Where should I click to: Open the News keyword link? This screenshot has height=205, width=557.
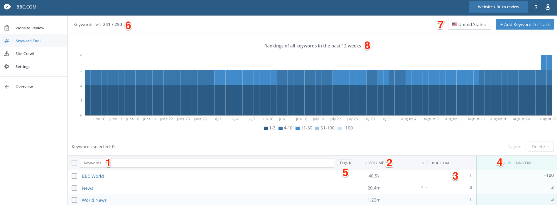click(x=87, y=188)
